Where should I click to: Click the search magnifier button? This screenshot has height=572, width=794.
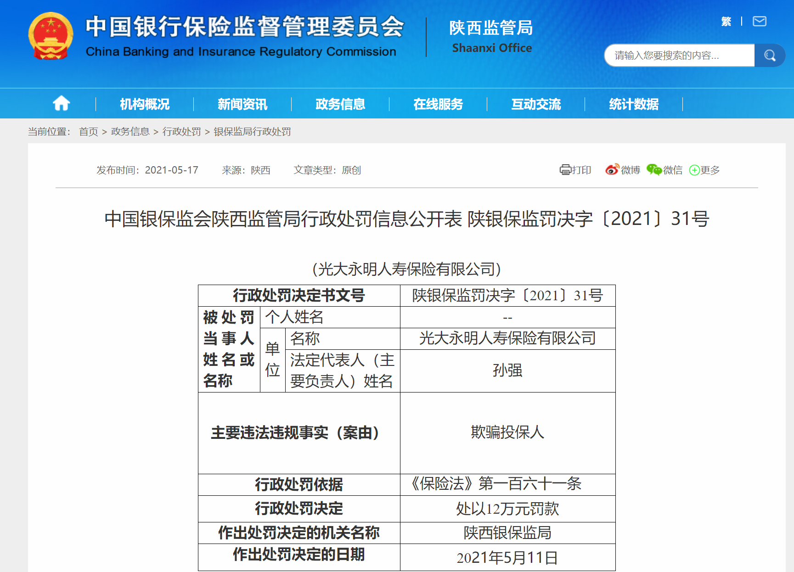coord(770,56)
